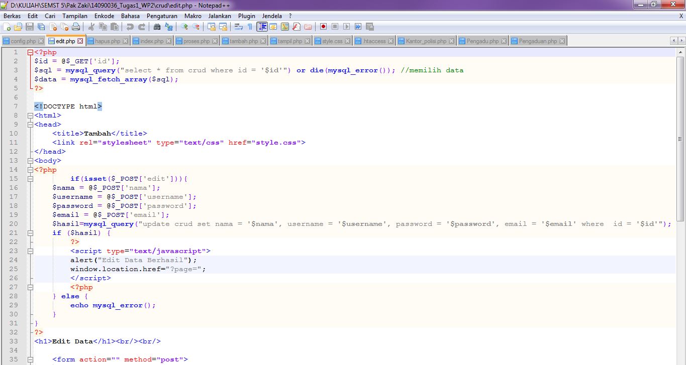Toggle show all characters pilcrow icon
Screen dimensions: 686x365
tap(250, 27)
